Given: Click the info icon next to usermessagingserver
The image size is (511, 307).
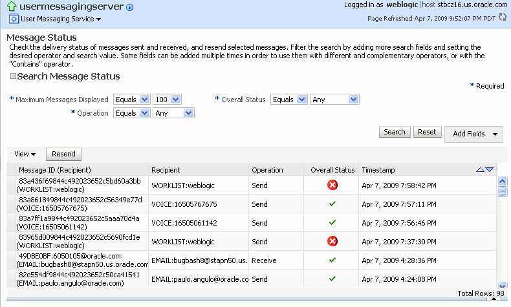Looking at the screenshot, I should (130, 7).
